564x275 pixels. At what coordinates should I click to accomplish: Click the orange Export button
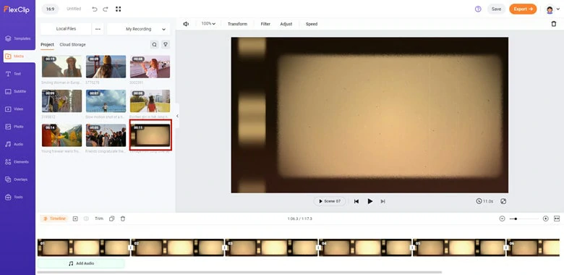point(523,9)
